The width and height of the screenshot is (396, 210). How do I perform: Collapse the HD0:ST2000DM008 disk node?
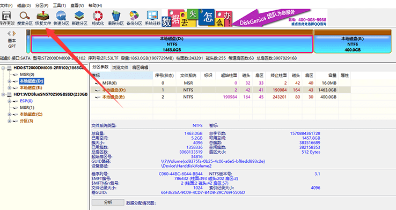pos(3,68)
